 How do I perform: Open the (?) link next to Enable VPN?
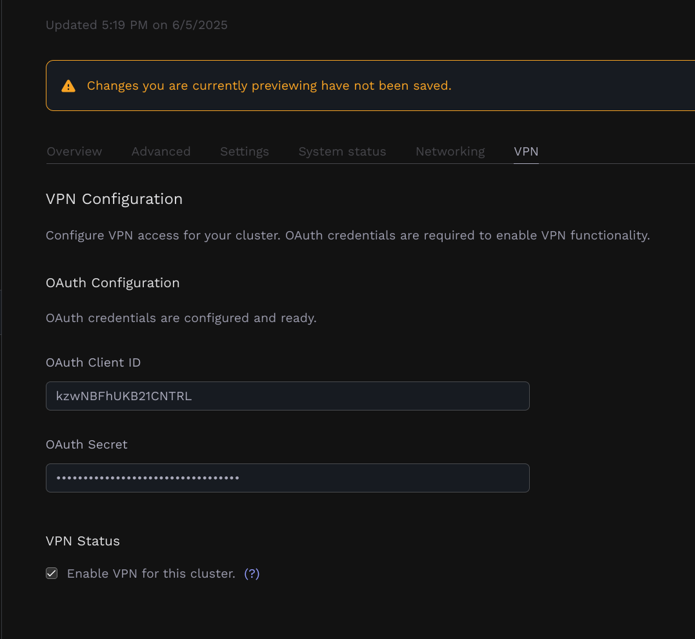251,574
